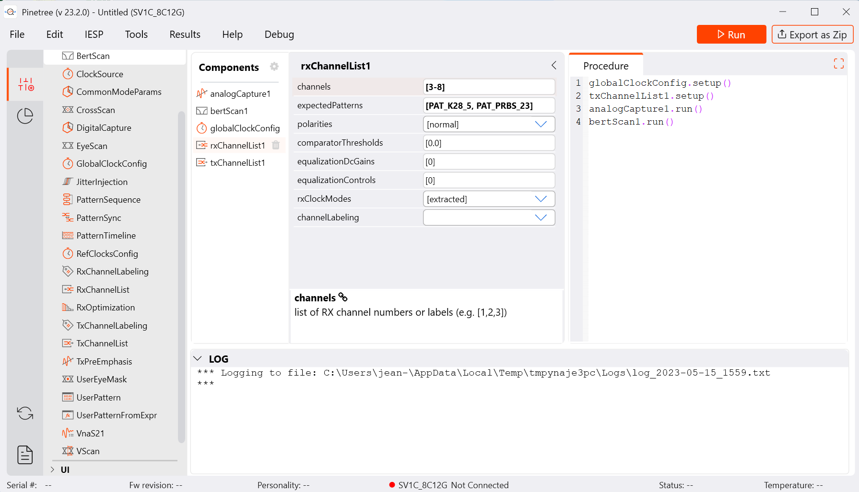Open the channelLabeling dropdown
This screenshot has width=859, height=492.
pyautogui.click(x=541, y=218)
